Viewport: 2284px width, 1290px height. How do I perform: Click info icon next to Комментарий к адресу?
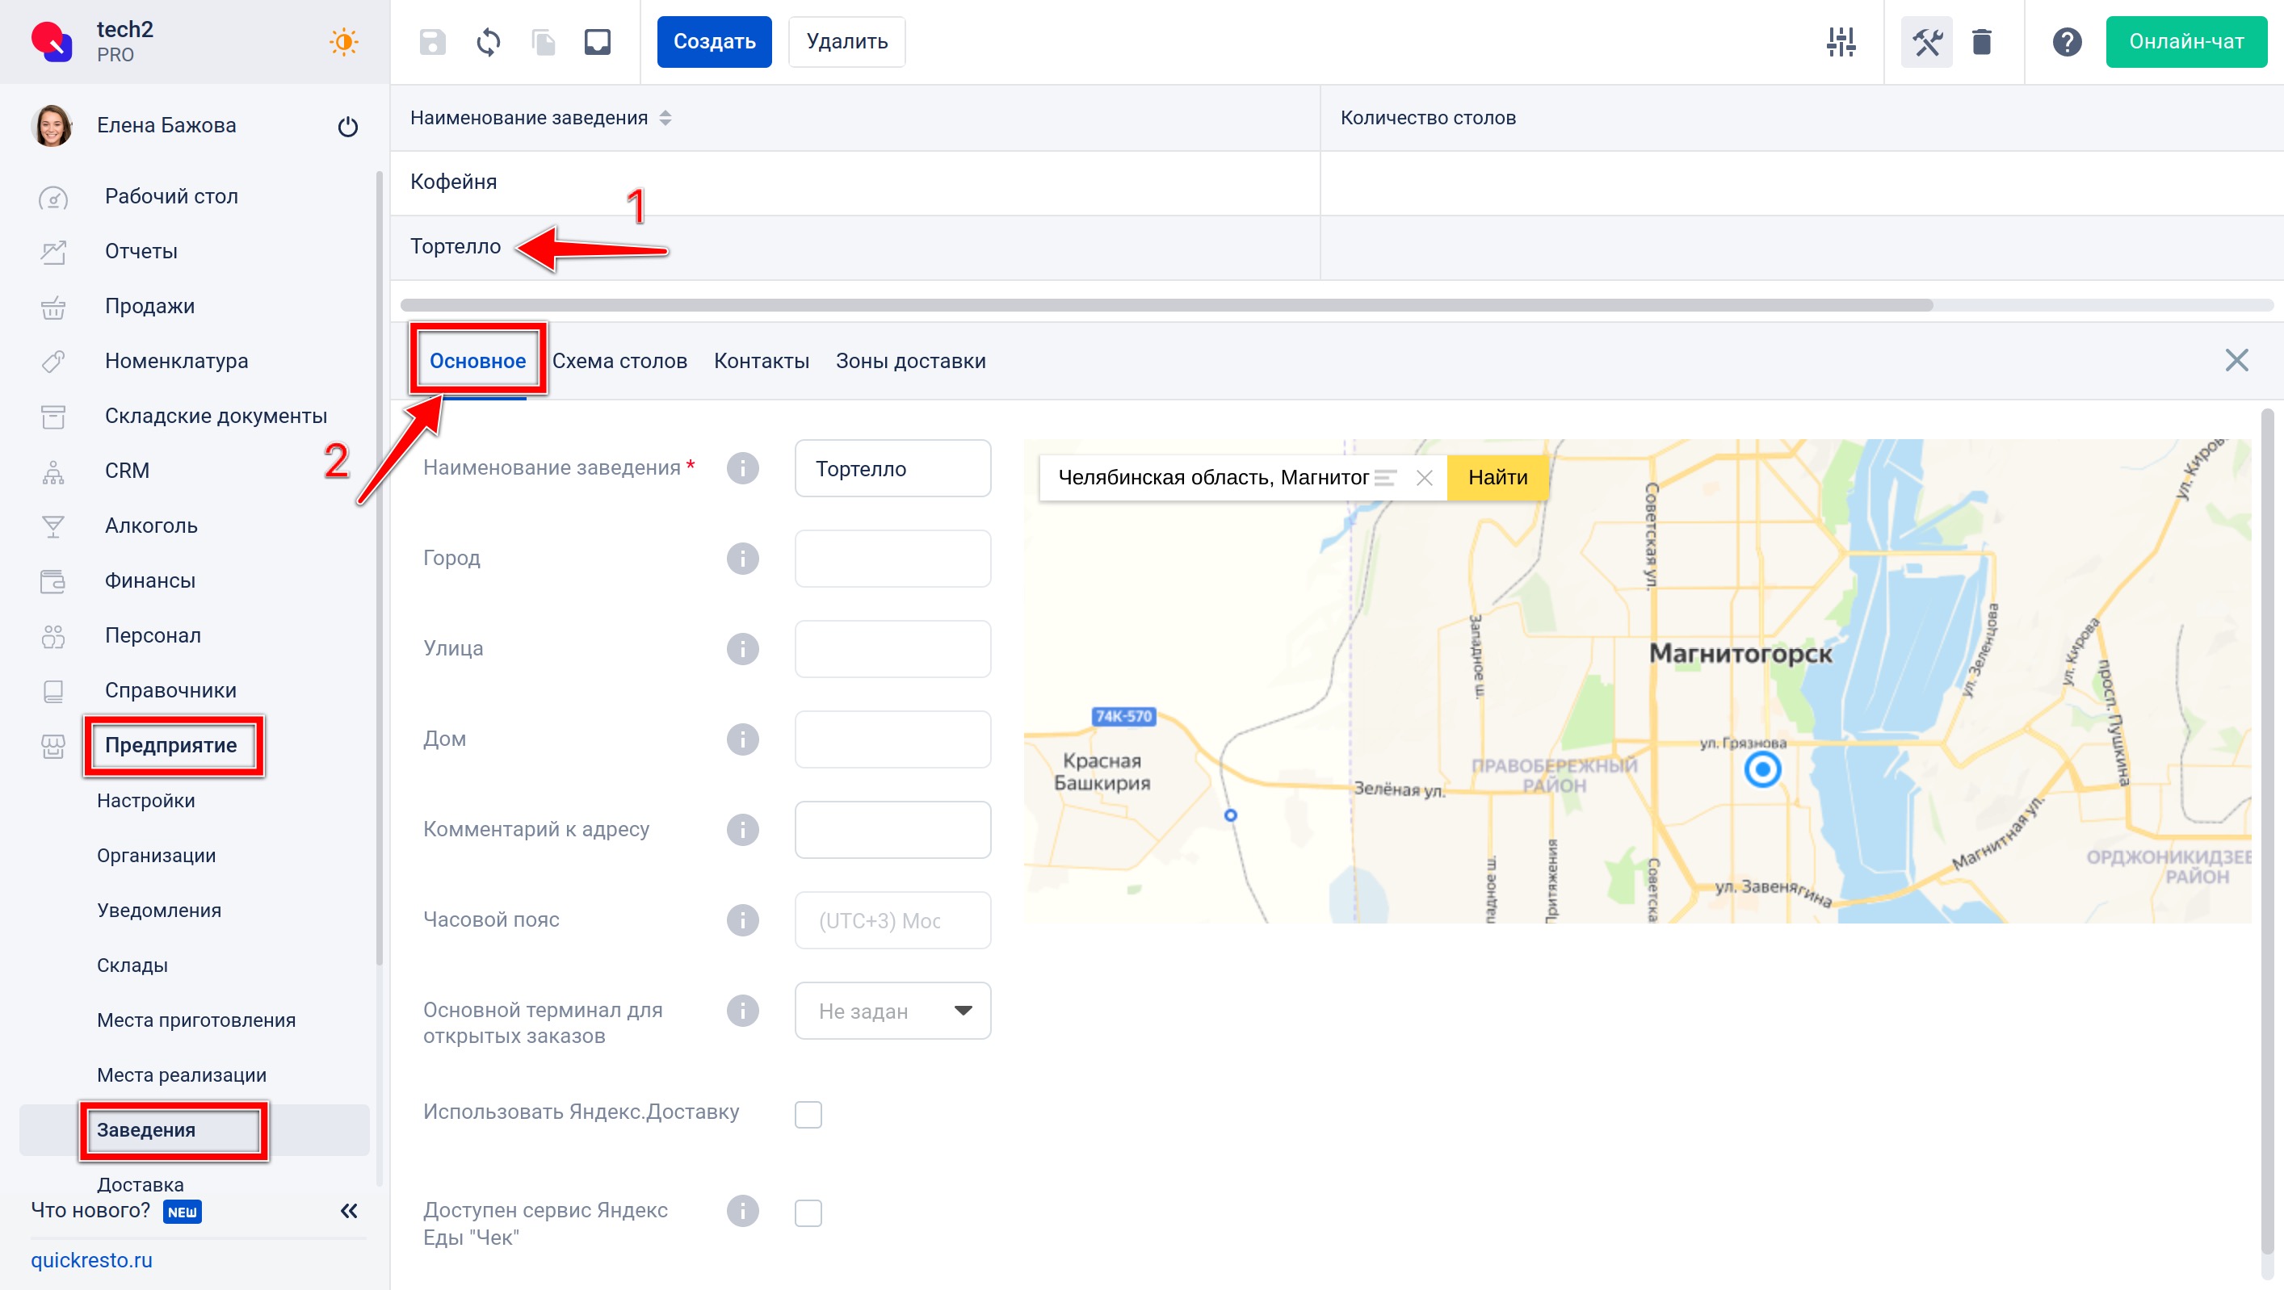(x=742, y=829)
